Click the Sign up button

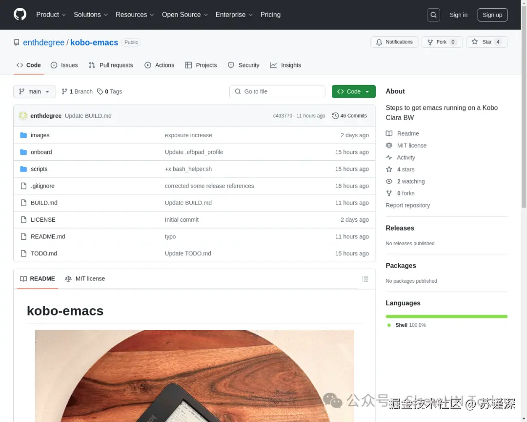click(x=492, y=15)
